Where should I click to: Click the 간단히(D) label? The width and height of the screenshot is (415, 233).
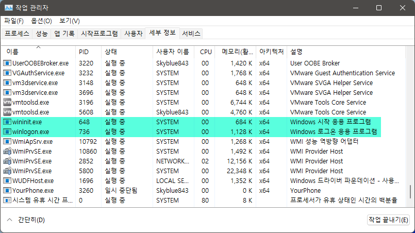[31, 220]
